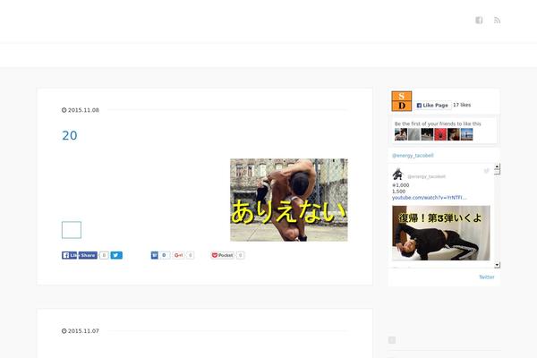The width and height of the screenshot is (537, 358).
Task: Click the last friend photo in Facebook box
Action: [x=467, y=134]
